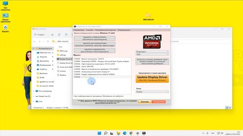Open OneDrive in the sidebar
Viewport: 243px width, 136px height.
pos(44,70)
